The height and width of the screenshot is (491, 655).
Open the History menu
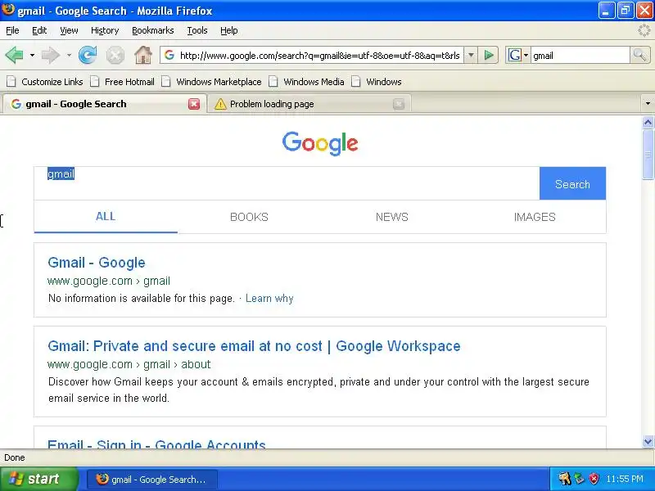coord(105,30)
